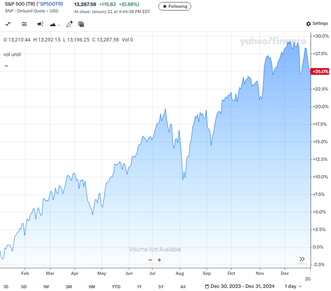Click the Volume Not Available notice

[155, 249]
